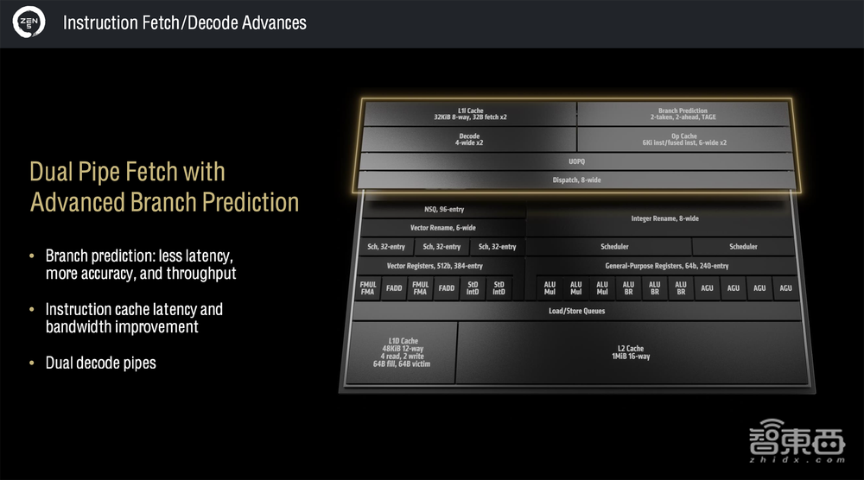Screen dimensions: 864x480
Task: Select the UOPQ bar
Action: point(576,161)
